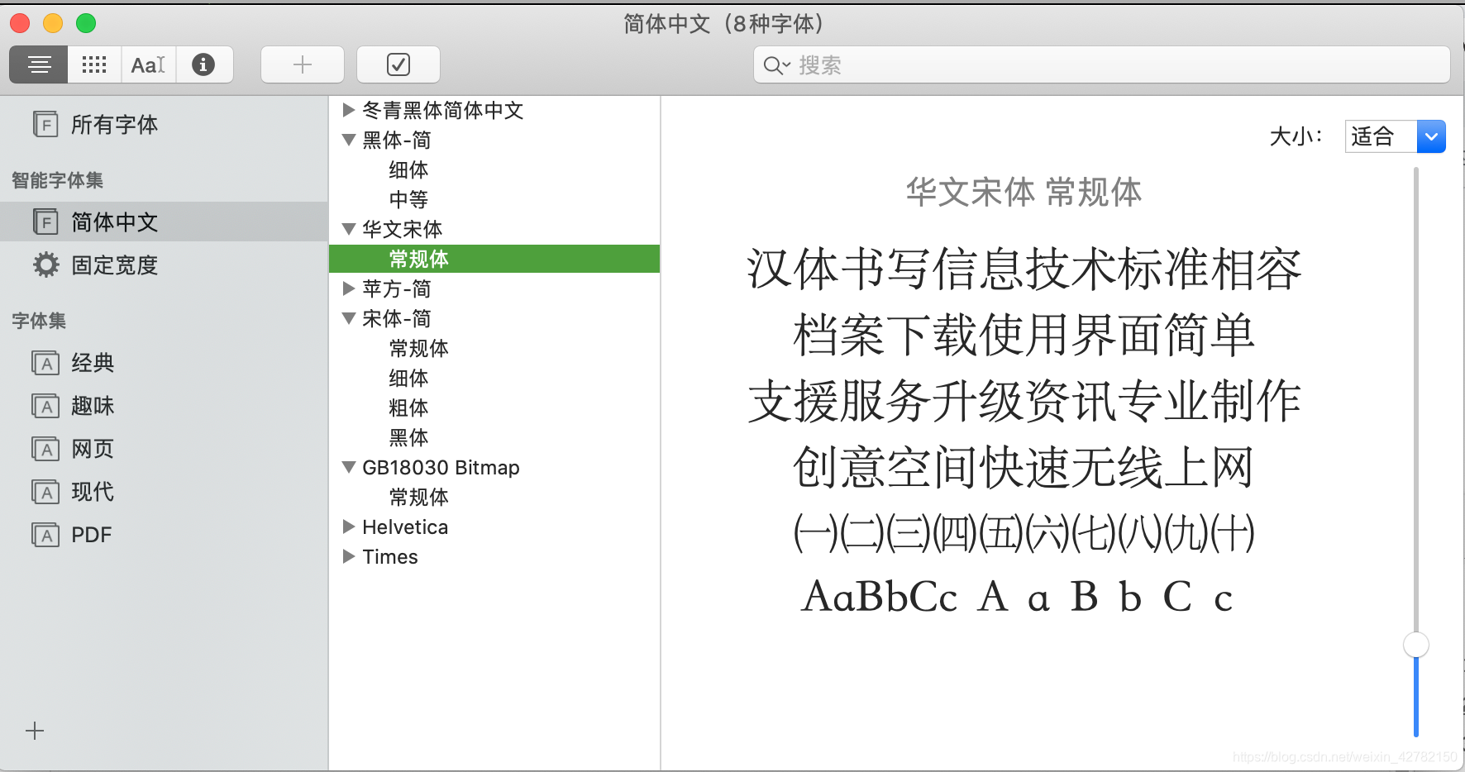Screen dimensions: 1465x772
Task: Expand the Helvetica font family
Action: tap(349, 527)
